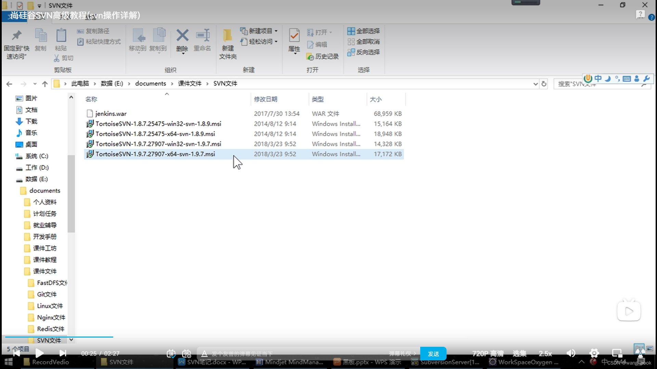This screenshot has width=657, height=369.
Task: Toggle picture-in-picture mode in player
Action: click(617, 353)
